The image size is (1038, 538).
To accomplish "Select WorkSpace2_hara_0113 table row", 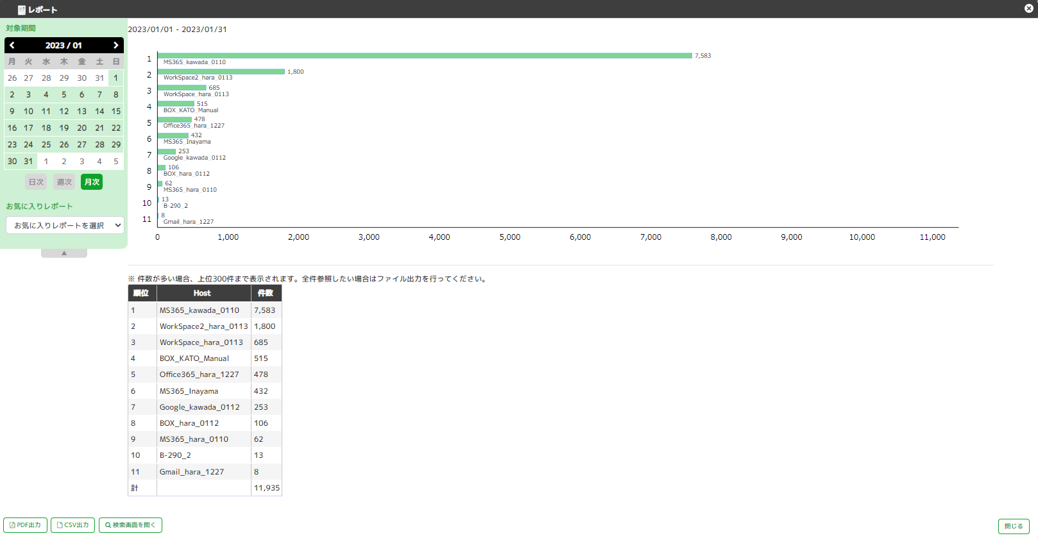I will tap(205, 326).
